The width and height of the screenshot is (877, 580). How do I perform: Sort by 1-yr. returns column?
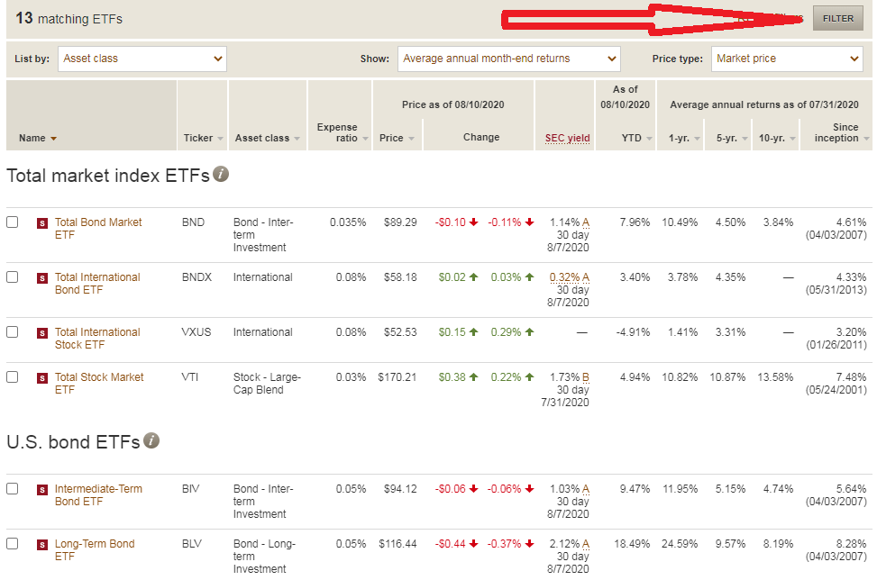tap(684, 138)
